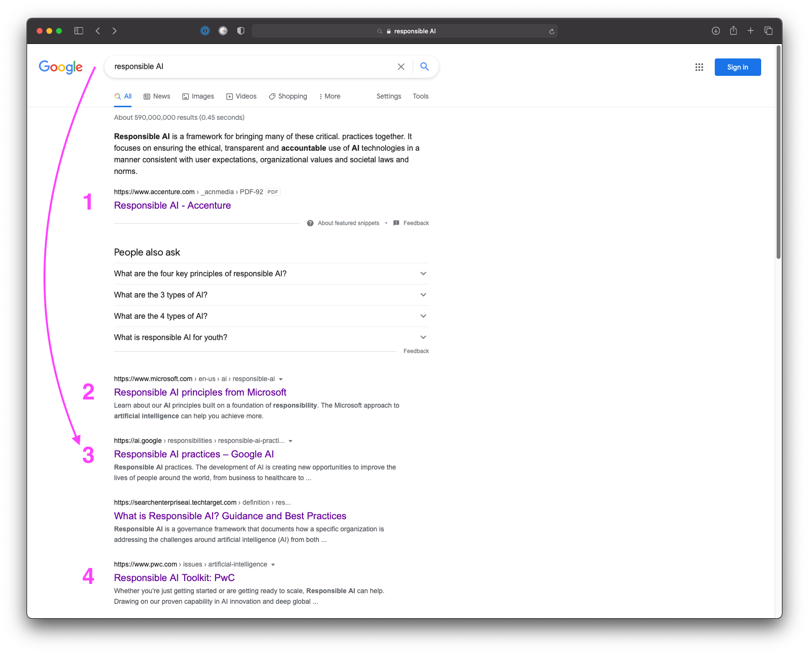The width and height of the screenshot is (809, 654).
Task: Expand 'What are the 4 types of AI?'
Action: [272, 316]
